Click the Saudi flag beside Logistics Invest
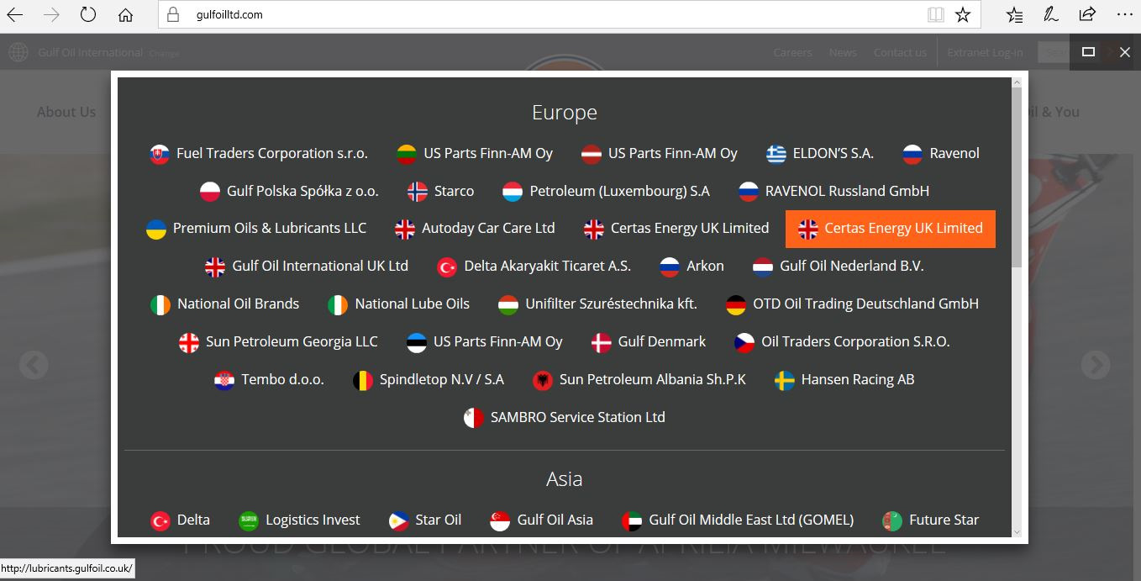 tap(249, 520)
